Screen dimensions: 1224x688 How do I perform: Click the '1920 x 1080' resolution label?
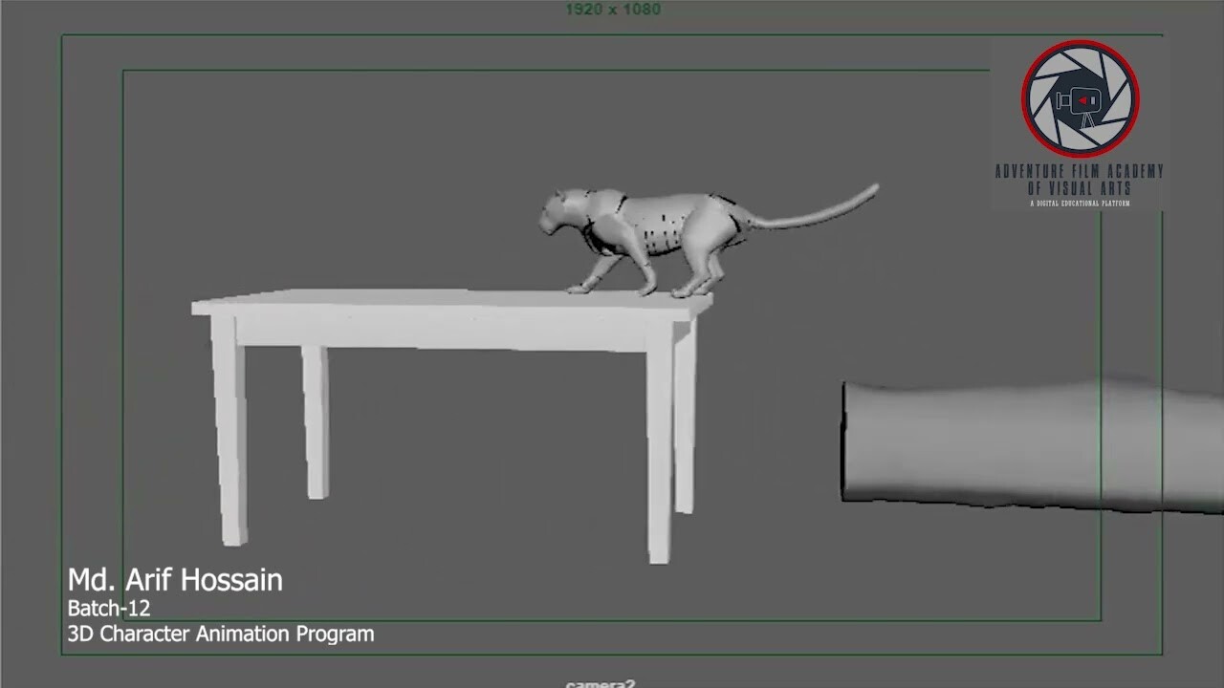coord(612,9)
